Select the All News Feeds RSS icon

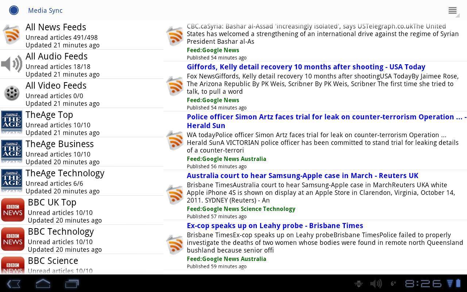(12, 35)
